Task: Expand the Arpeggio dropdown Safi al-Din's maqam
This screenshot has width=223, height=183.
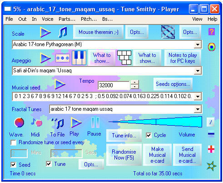Action: click(198, 70)
